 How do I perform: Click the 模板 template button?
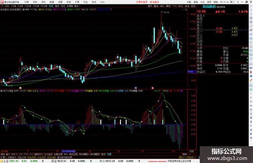click(x=184, y=154)
